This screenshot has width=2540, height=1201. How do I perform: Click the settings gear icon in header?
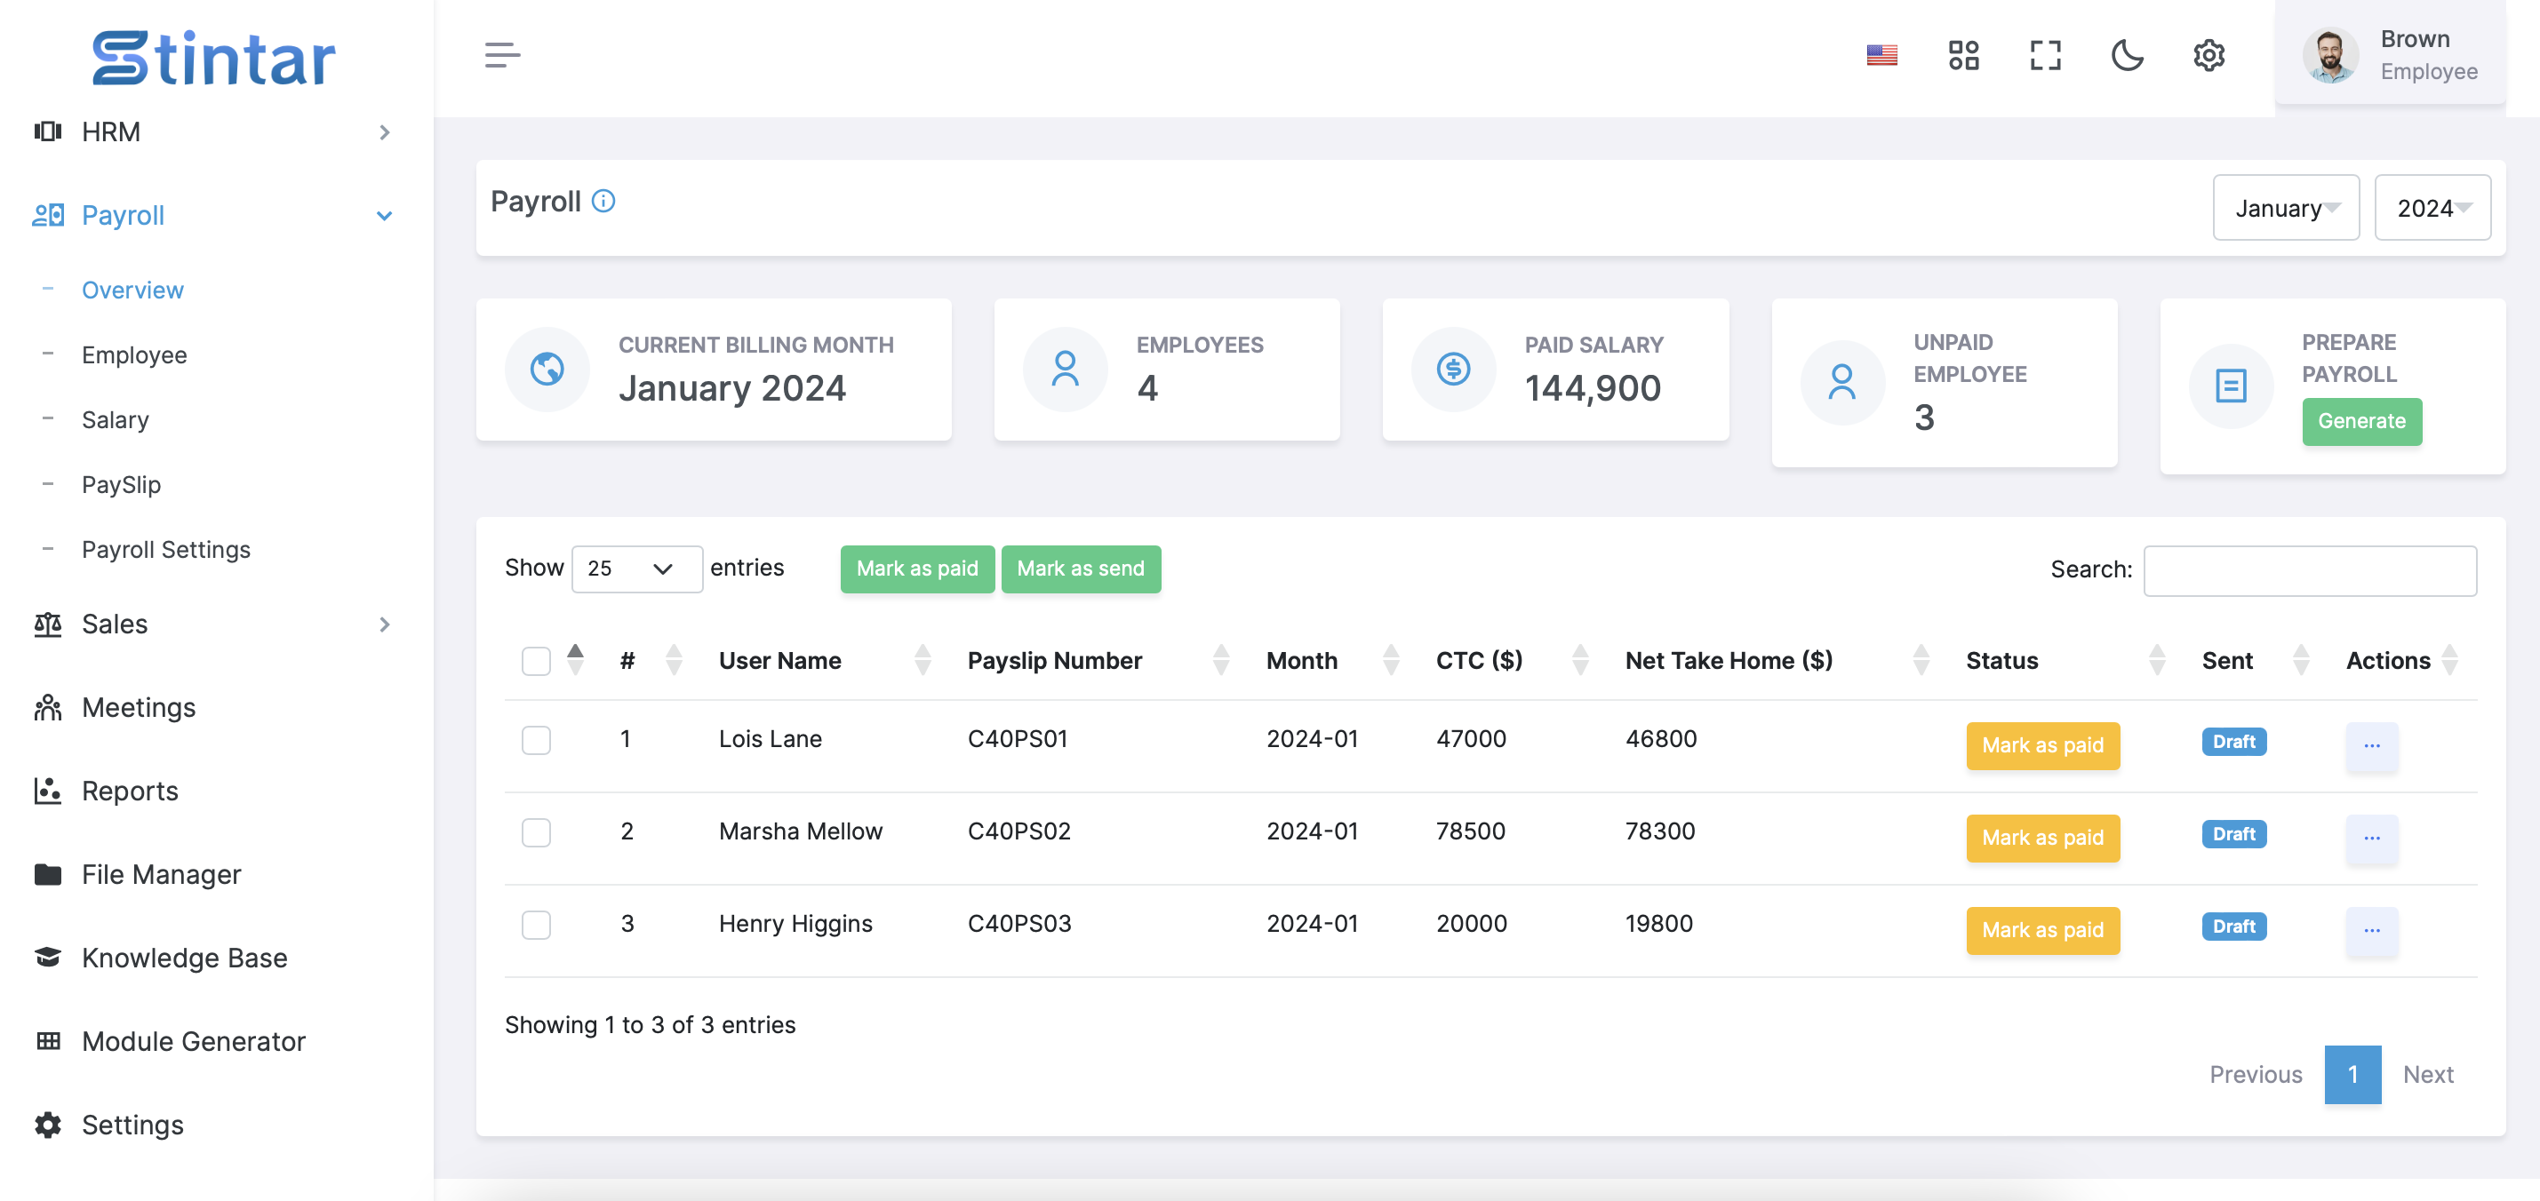[2209, 53]
